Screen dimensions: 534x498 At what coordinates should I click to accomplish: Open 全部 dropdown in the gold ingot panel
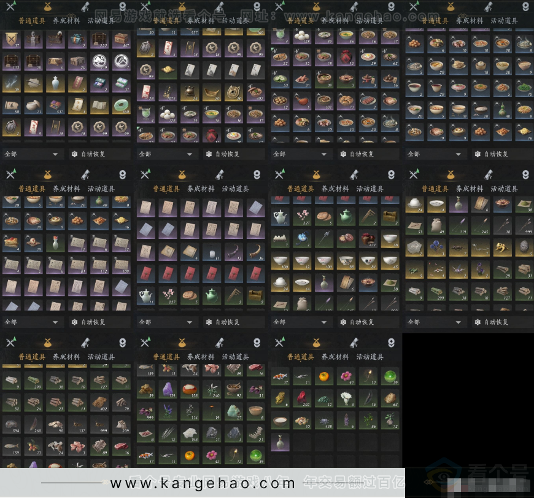[166, 154]
